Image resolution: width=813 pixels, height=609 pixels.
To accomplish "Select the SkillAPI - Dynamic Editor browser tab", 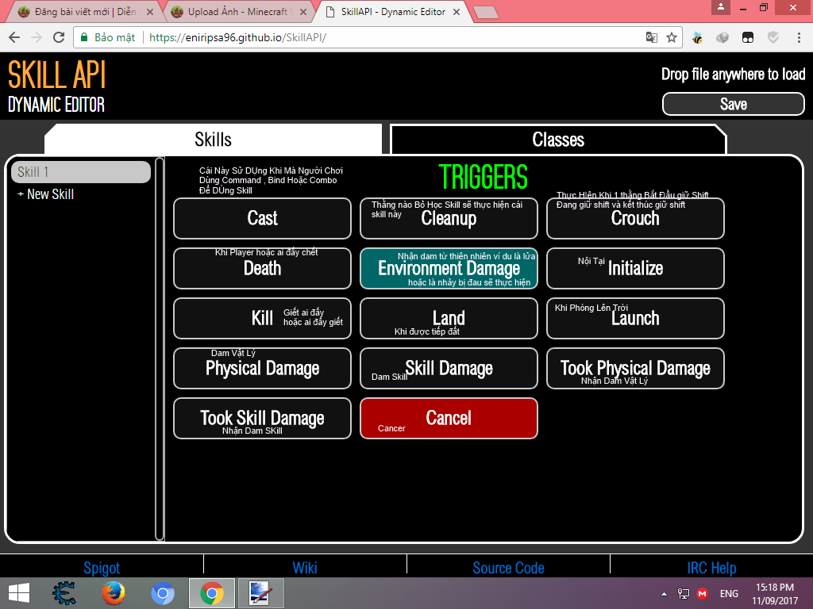I will [x=391, y=11].
